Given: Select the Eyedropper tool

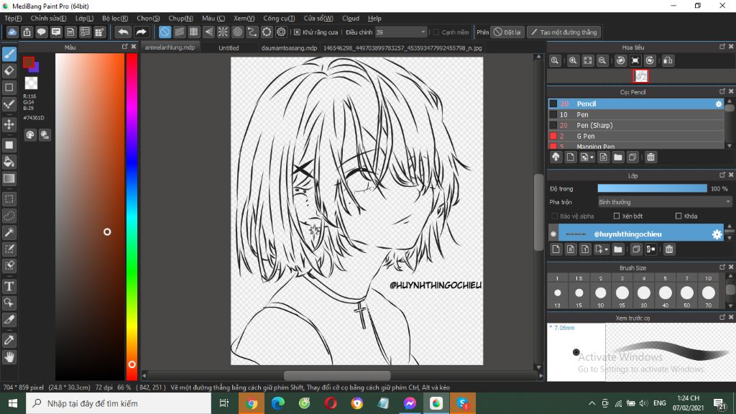Looking at the screenshot, I should click(9, 340).
